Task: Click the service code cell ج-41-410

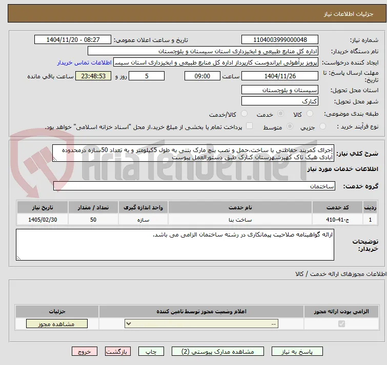Action: coord(337,219)
